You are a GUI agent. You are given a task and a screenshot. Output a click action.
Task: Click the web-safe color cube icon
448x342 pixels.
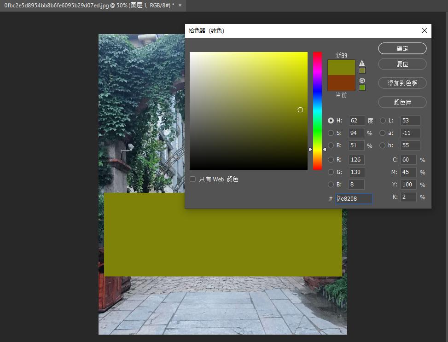coord(362,80)
